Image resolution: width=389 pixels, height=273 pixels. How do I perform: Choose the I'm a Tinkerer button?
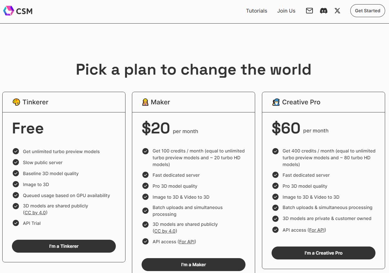(x=64, y=246)
